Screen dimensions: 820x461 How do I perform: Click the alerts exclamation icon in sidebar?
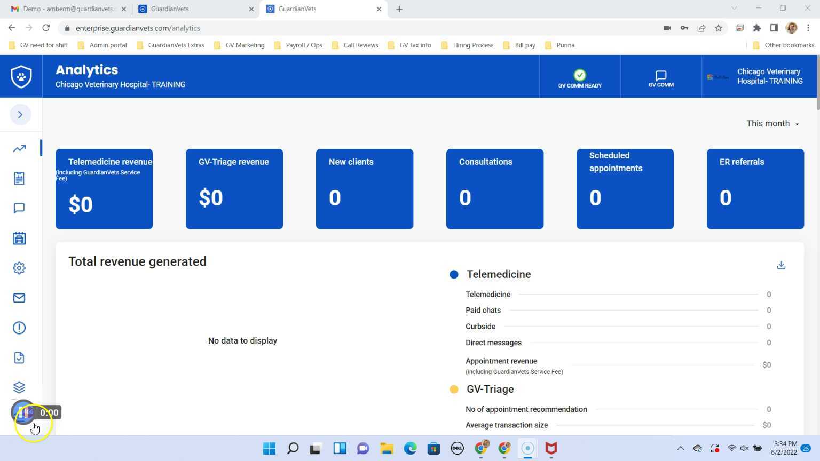(19, 328)
